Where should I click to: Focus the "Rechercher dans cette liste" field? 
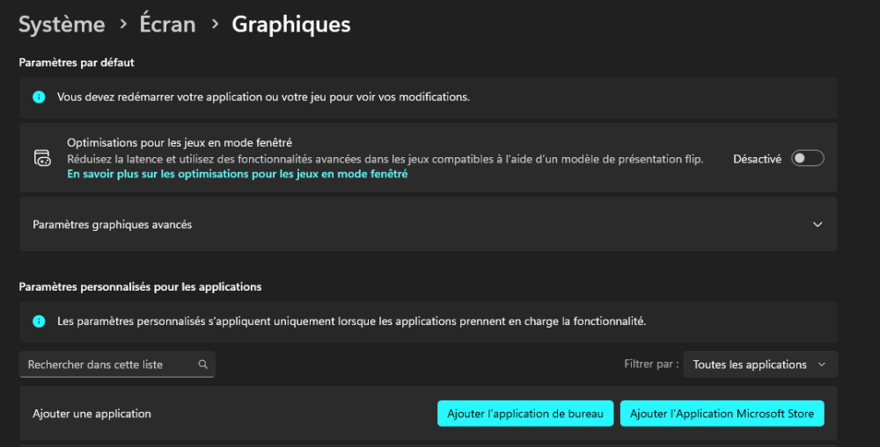tap(106, 364)
